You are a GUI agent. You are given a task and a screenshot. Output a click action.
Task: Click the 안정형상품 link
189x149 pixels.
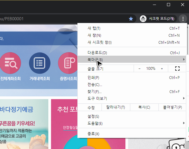coord(70,128)
